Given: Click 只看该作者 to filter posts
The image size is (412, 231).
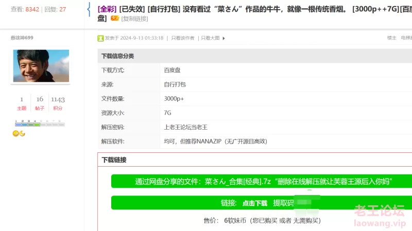Looking at the screenshot, I should tap(183, 38).
